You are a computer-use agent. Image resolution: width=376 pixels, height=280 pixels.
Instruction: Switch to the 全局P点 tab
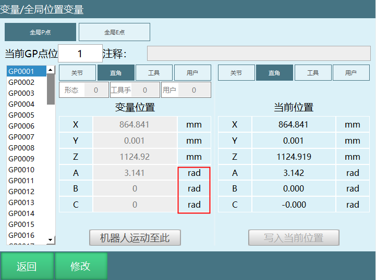coord(40,32)
